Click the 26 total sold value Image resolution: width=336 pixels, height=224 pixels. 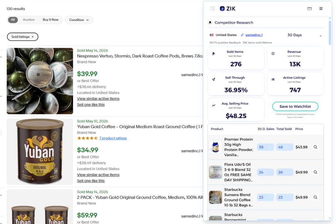click(x=284, y=172)
